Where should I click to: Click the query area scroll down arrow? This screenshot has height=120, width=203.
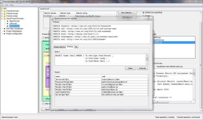click(147, 64)
